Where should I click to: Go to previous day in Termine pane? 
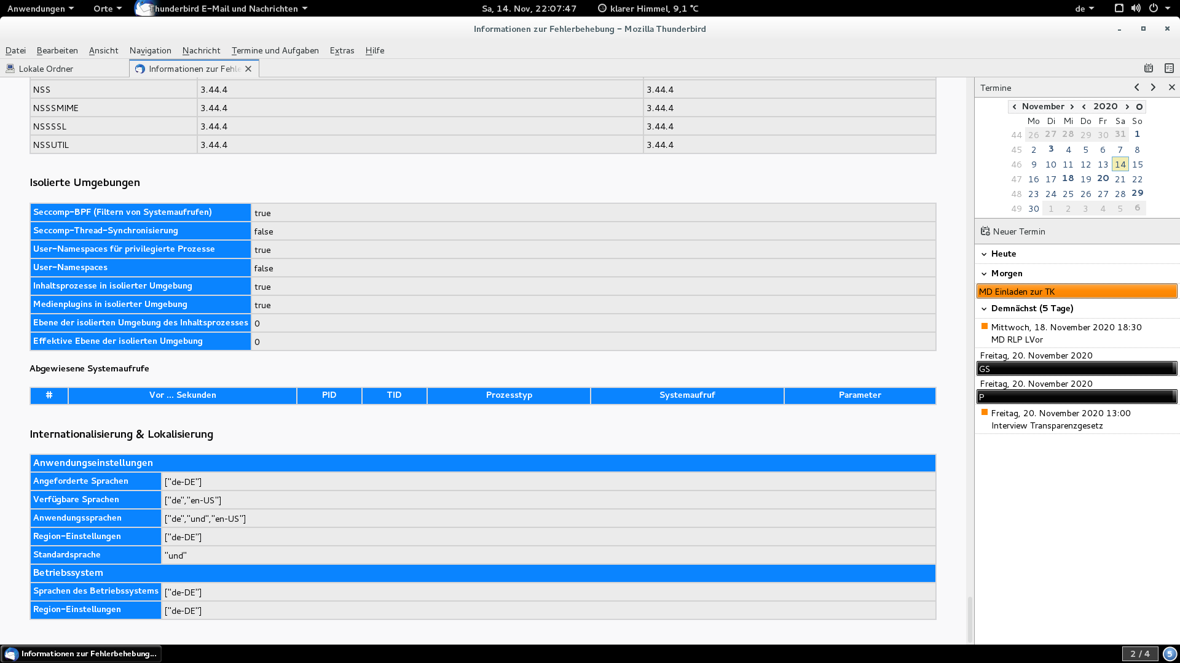tap(1136, 87)
